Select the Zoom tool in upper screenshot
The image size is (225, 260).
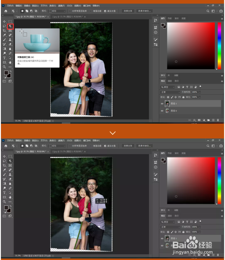4,67
